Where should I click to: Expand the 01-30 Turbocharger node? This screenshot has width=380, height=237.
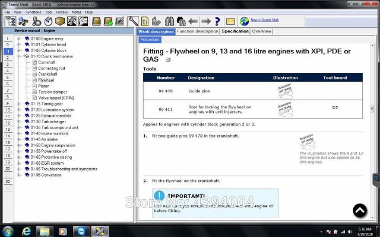[x=18, y=121]
